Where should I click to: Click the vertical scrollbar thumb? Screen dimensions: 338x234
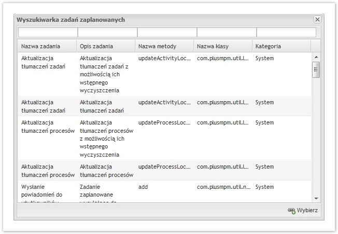point(316,70)
